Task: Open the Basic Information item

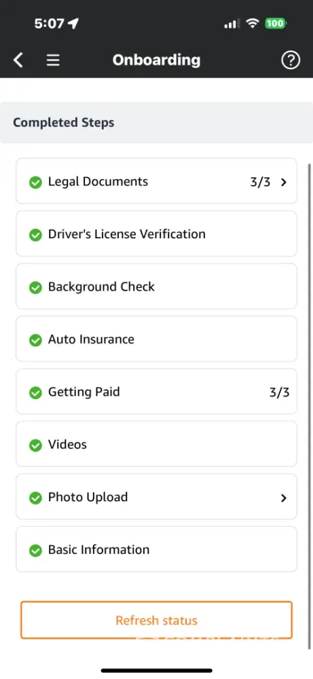Action: pyautogui.click(x=156, y=549)
